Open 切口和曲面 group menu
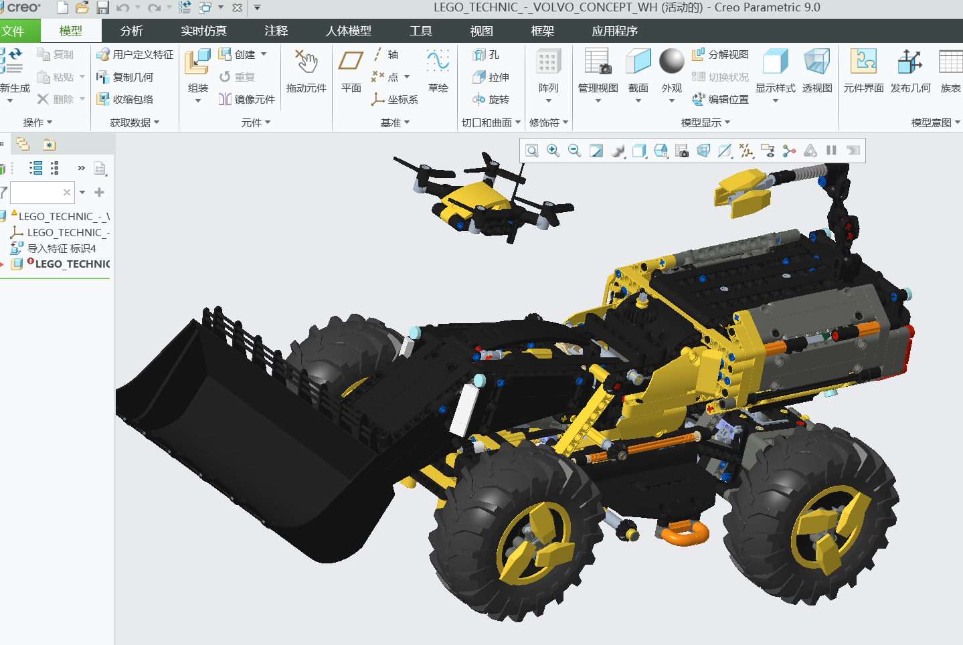The image size is (963, 645). 491,122
